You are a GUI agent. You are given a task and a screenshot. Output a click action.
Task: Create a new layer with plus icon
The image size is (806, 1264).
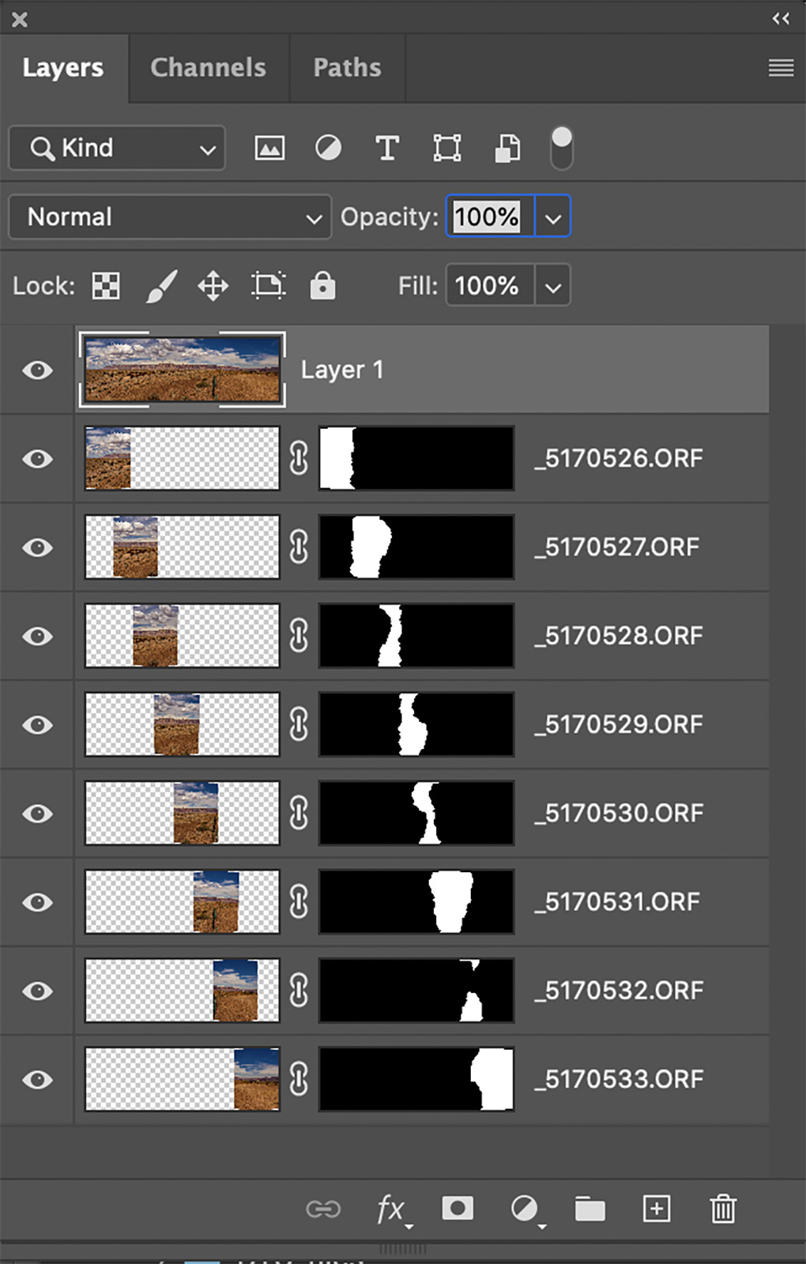(657, 1208)
